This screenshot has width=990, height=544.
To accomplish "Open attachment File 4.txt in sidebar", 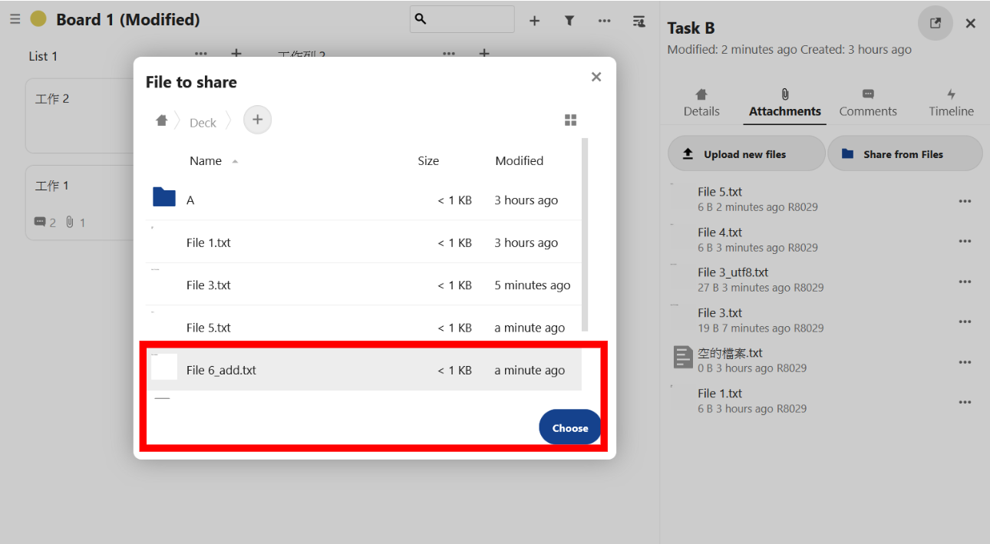I will (x=720, y=232).
